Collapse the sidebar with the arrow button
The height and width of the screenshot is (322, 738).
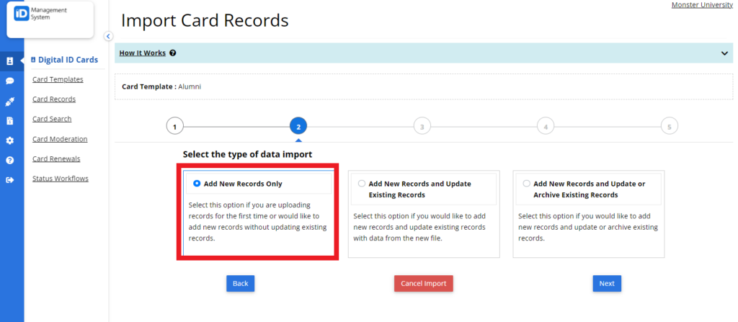[108, 36]
